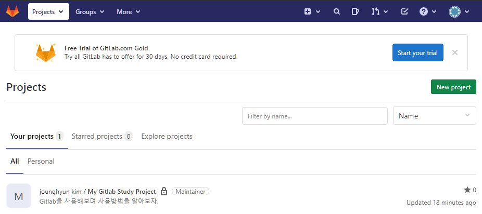Click the GitLab fox logo in navbar

pyautogui.click(x=12, y=11)
